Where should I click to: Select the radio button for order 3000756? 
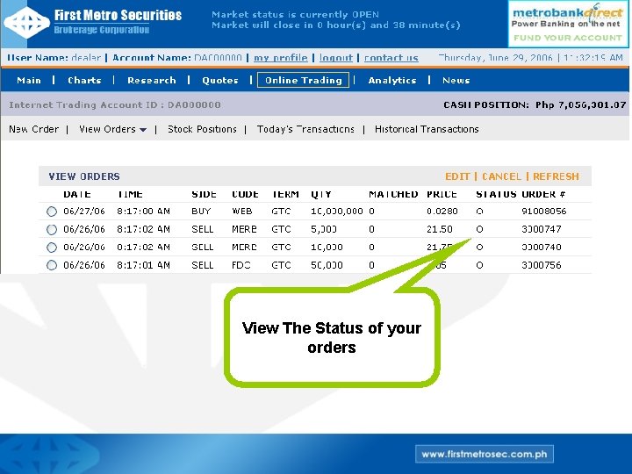point(52,265)
